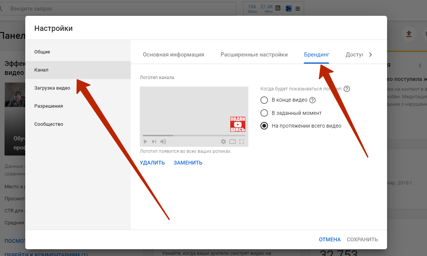Click СОХРАНИТЬ to save settings
This screenshot has width=427, height=256.
point(362,239)
